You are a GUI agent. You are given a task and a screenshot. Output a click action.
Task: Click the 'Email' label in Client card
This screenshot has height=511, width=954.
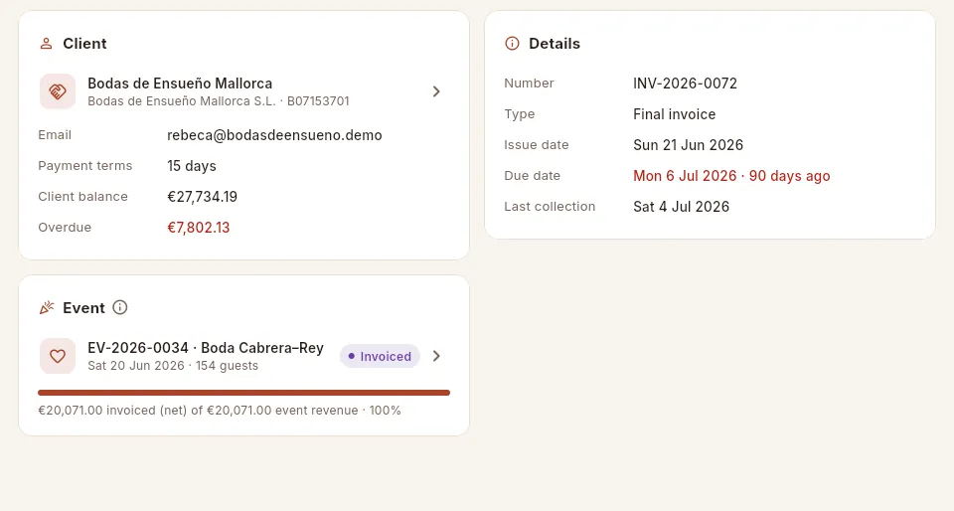(55, 135)
